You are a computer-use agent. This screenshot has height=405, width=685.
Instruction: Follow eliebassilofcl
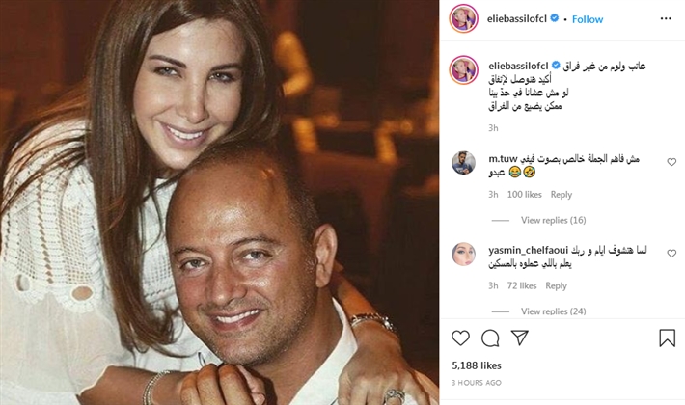click(588, 19)
